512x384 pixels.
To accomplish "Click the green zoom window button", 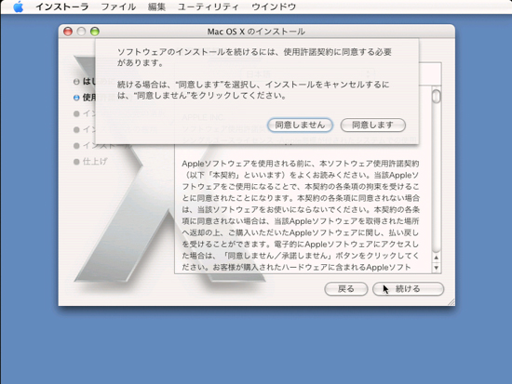I will point(95,32).
